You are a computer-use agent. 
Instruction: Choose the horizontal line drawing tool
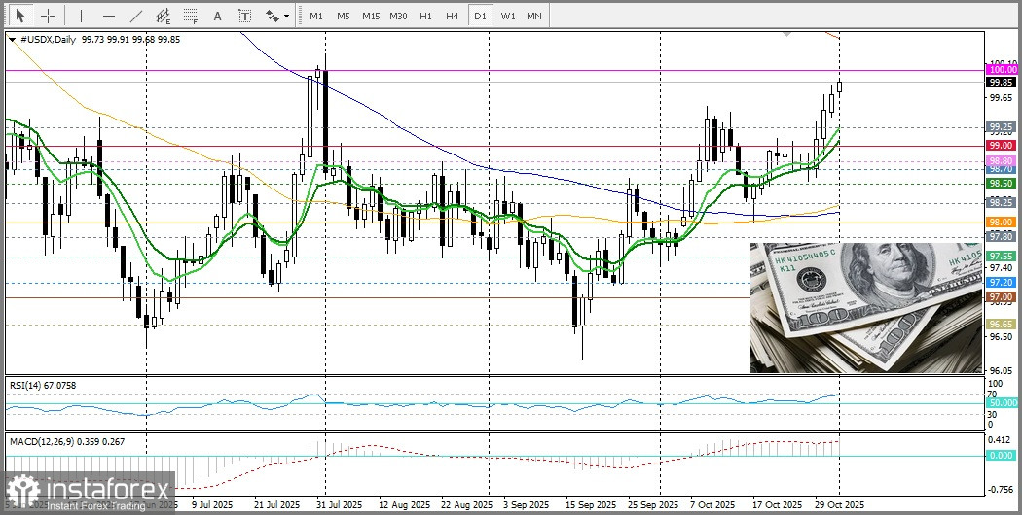coord(109,16)
